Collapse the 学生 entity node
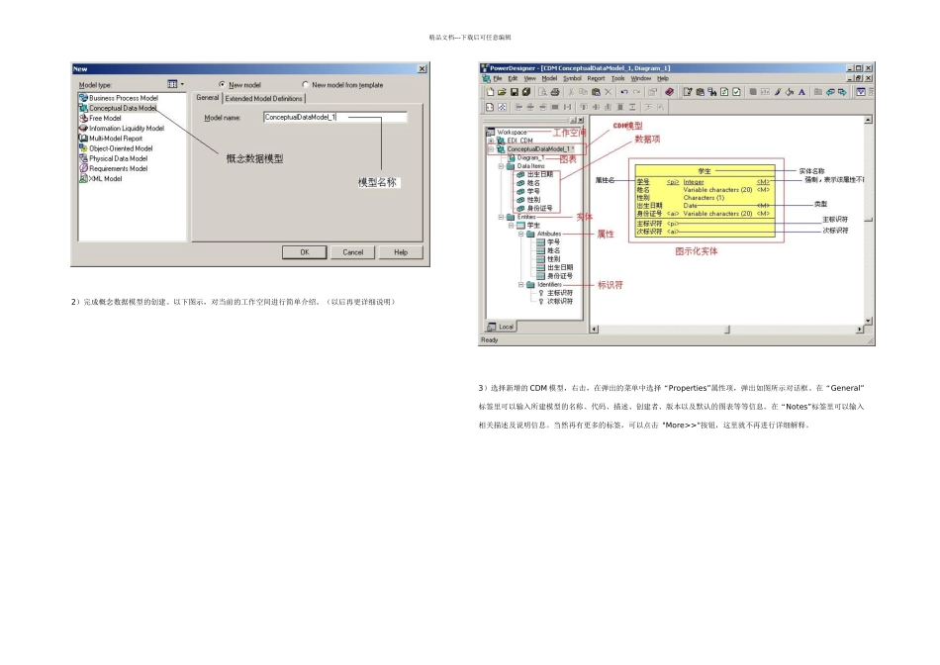Screen dimensions: 940x665 511,226
